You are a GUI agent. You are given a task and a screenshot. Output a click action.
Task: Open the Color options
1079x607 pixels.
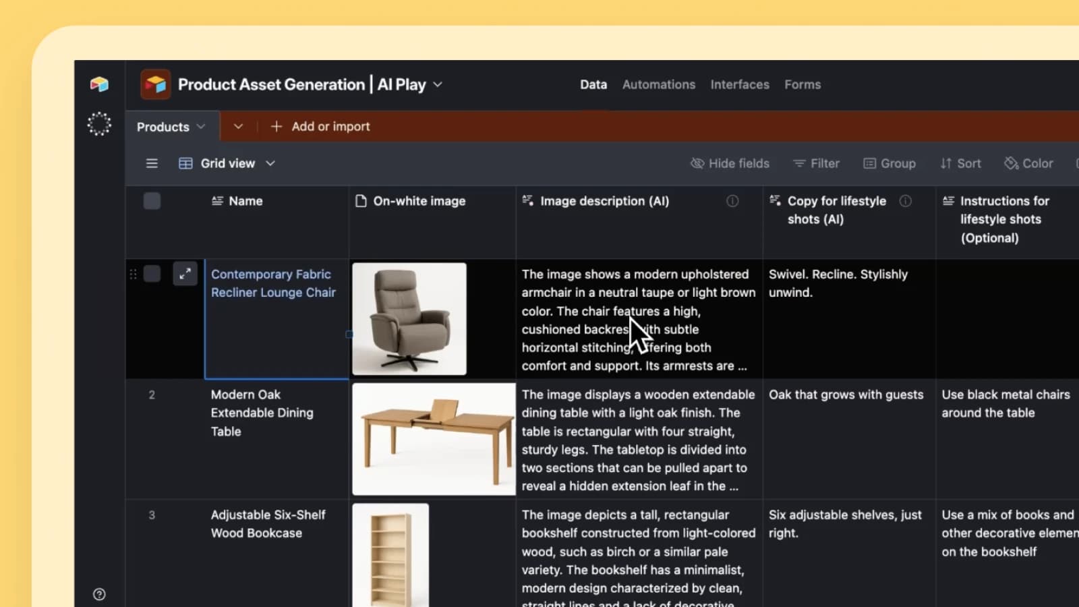(1028, 163)
